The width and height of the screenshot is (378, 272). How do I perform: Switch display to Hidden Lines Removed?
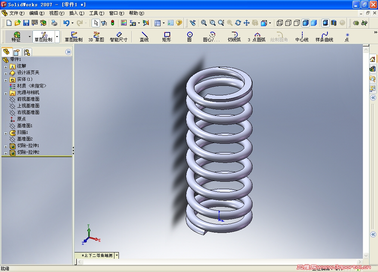click(x=297, y=23)
